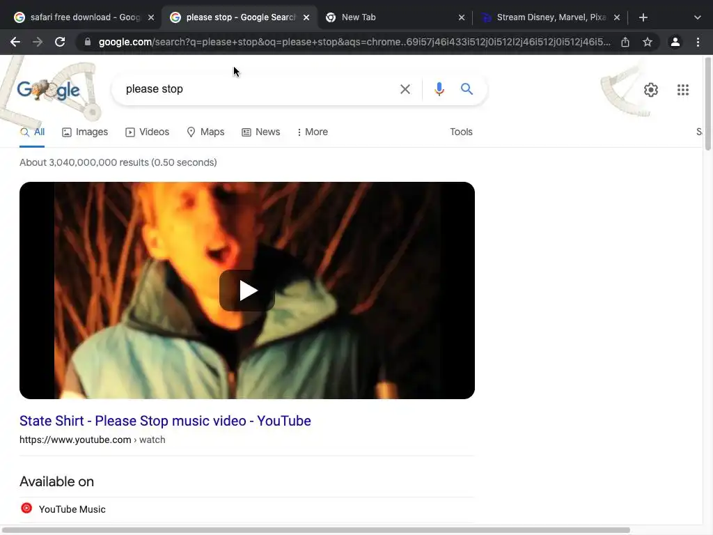Expand the More search filters
Image resolution: width=713 pixels, height=535 pixels.
click(312, 132)
